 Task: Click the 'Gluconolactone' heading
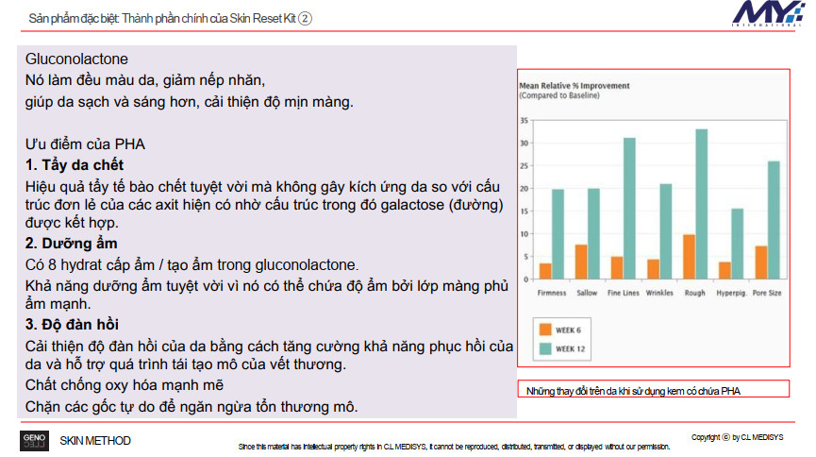pos(76,59)
